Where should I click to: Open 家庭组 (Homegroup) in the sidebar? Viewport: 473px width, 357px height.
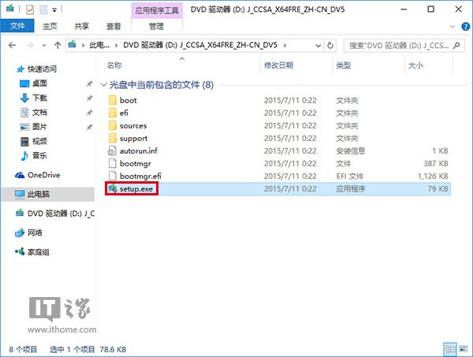39,252
